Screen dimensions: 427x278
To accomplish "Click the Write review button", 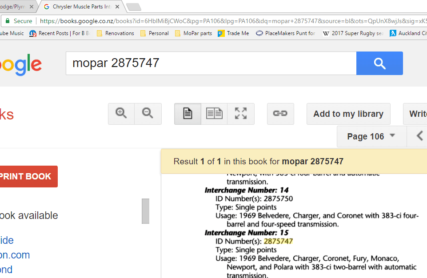I will [415, 114].
